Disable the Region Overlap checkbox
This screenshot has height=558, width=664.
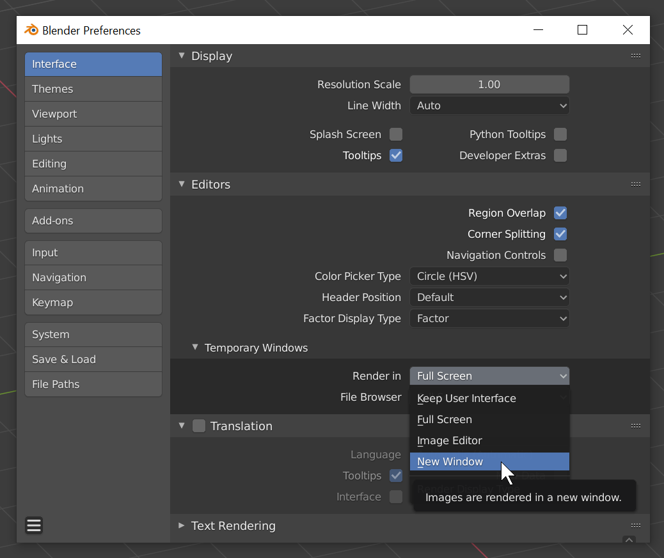560,213
